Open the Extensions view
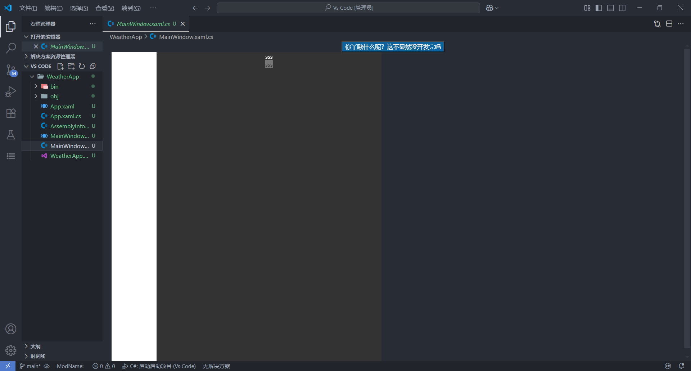This screenshot has height=371, width=691. (x=11, y=113)
